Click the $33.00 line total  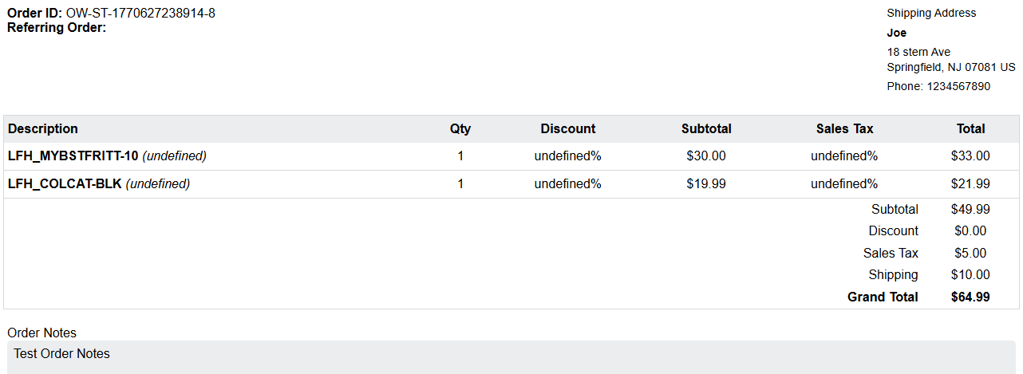pos(970,156)
